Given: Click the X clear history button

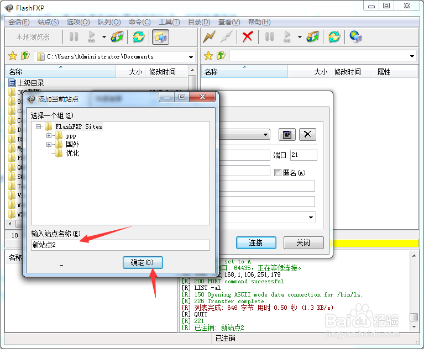Looking at the screenshot, I should (x=307, y=135).
